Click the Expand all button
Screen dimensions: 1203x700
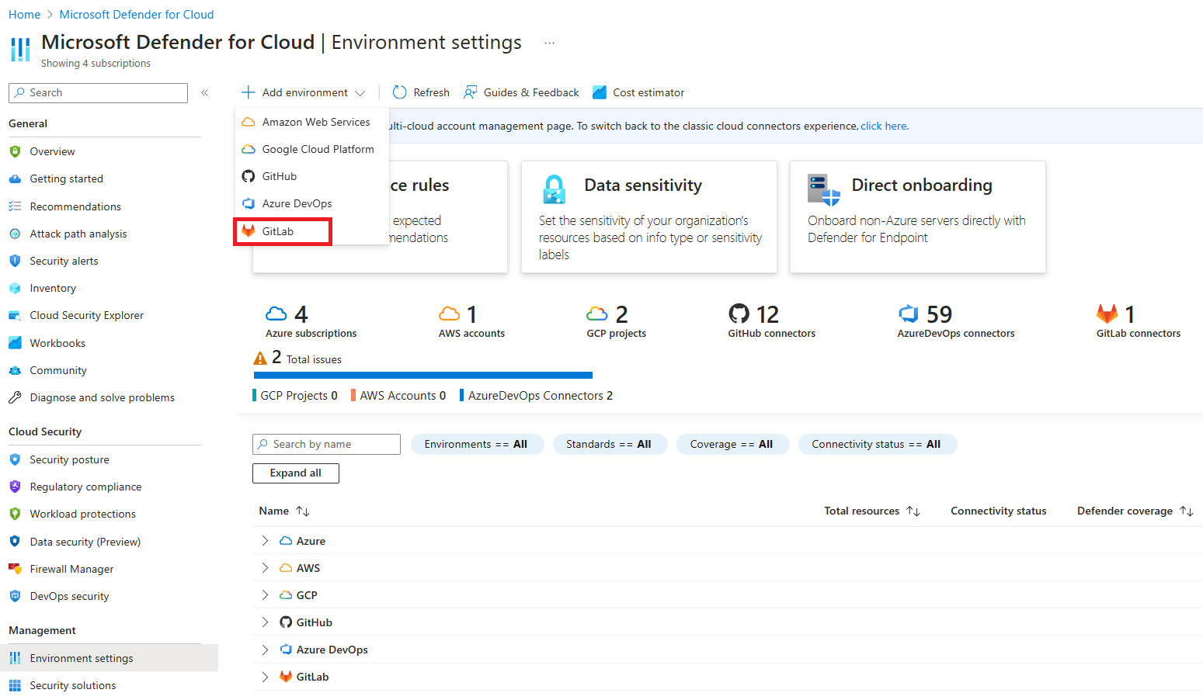(296, 473)
